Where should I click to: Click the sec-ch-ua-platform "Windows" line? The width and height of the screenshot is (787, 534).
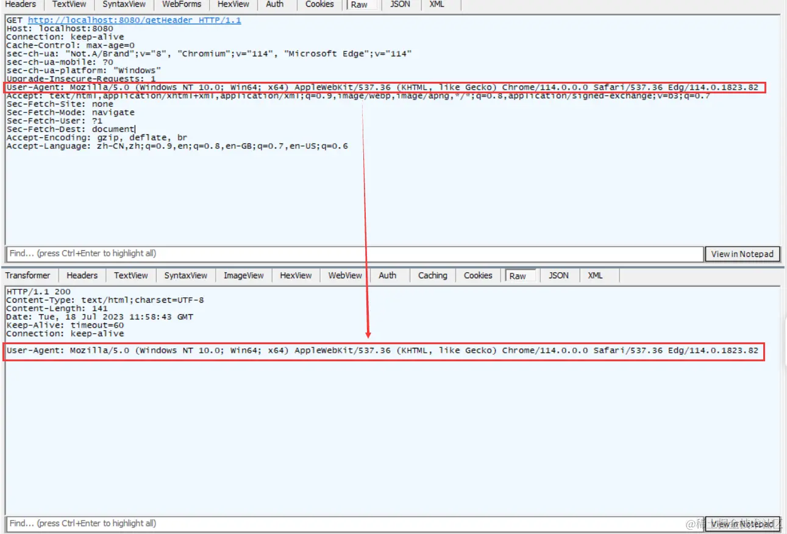(84, 71)
